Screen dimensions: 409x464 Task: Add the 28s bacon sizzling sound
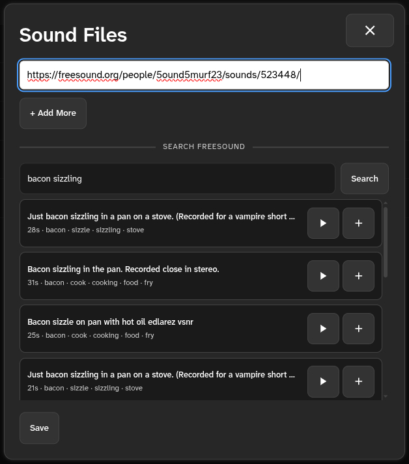[358, 223]
